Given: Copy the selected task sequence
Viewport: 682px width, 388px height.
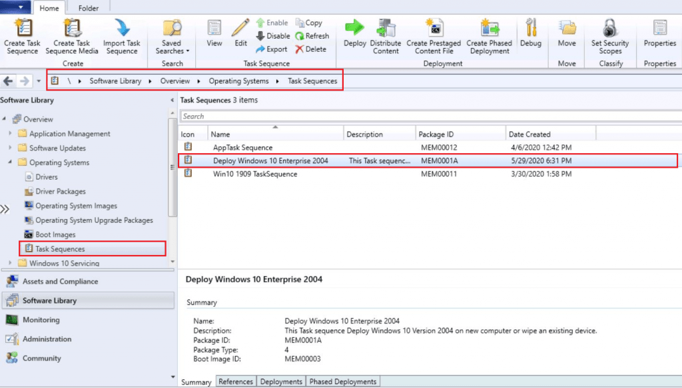Looking at the screenshot, I should (309, 23).
